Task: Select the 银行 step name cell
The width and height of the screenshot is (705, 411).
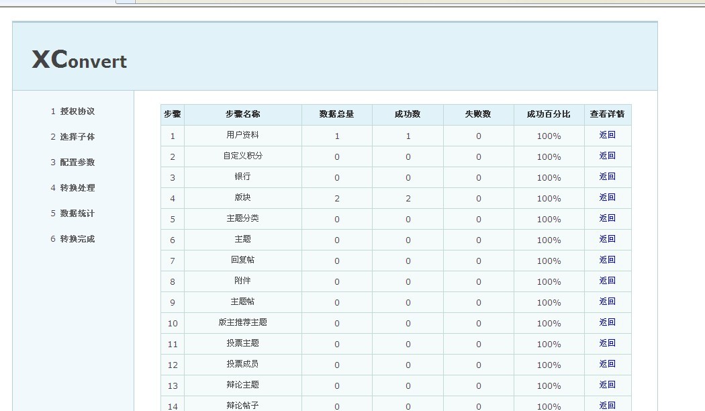Action: tap(243, 177)
